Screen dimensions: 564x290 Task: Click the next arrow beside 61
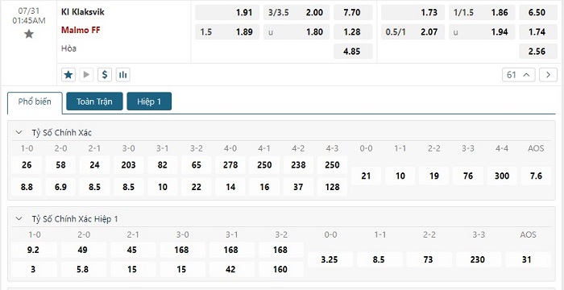pyautogui.click(x=548, y=75)
